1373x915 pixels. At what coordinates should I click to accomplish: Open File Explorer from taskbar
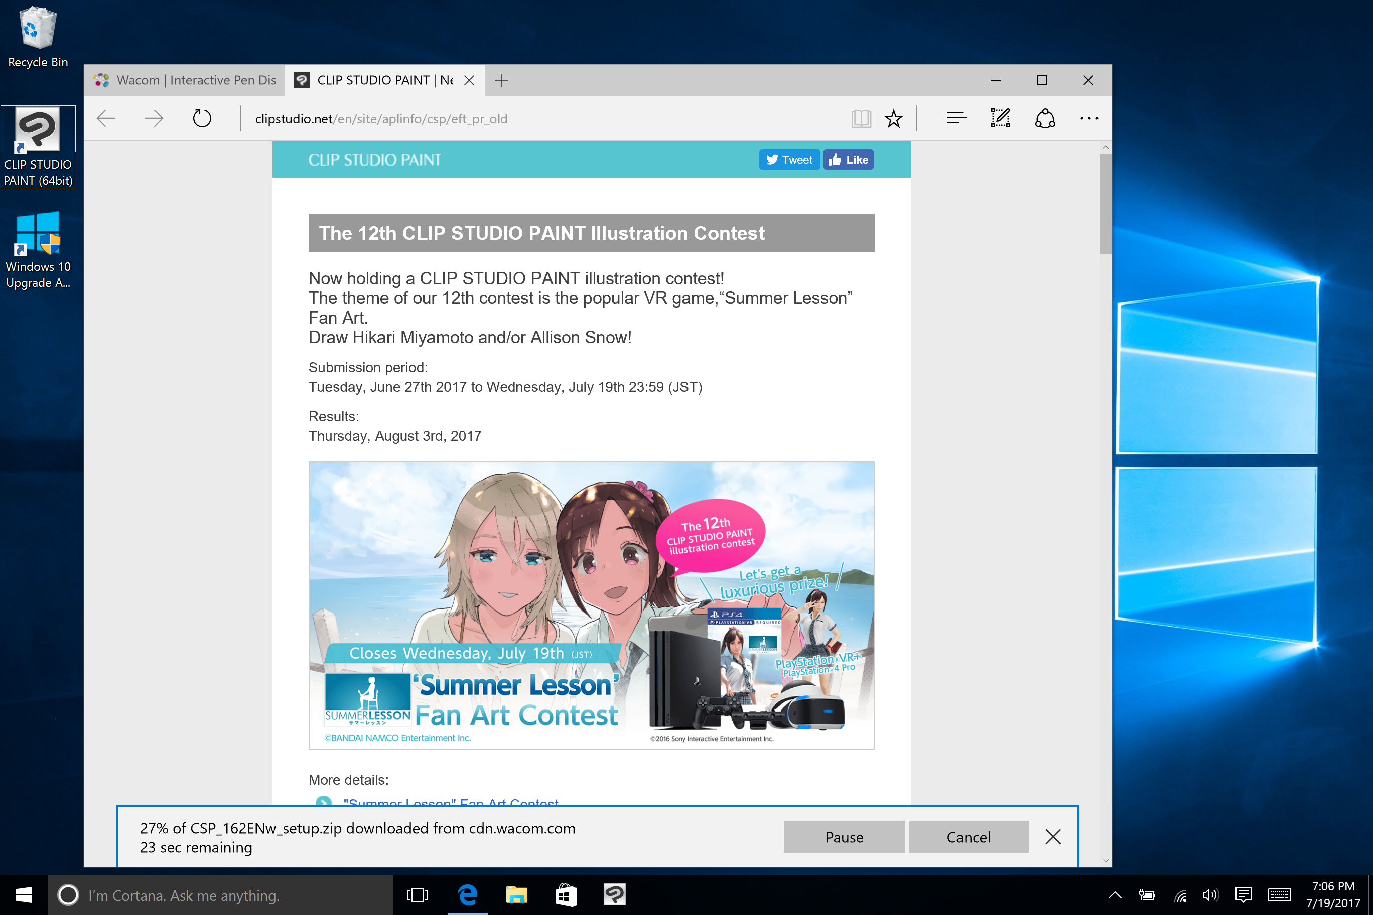pyautogui.click(x=516, y=894)
